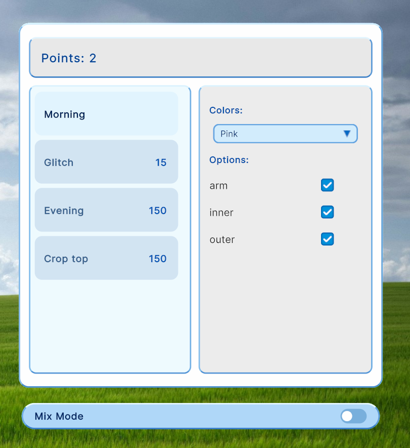Choose the Evening item costing 150
Screen dimensions: 410x448
click(x=107, y=210)
